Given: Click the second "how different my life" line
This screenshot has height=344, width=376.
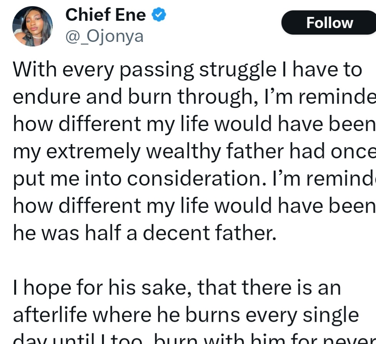Looking at the screenshot, I should [x=194, y=206].
